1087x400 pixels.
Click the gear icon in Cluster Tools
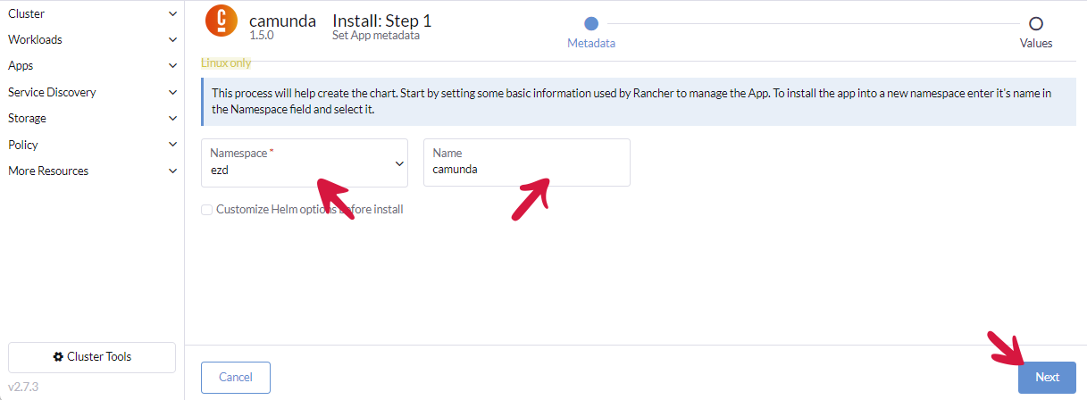point(58,357)
